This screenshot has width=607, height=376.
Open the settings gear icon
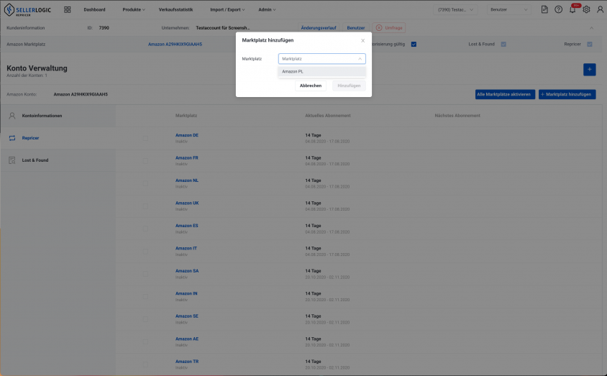586,9
